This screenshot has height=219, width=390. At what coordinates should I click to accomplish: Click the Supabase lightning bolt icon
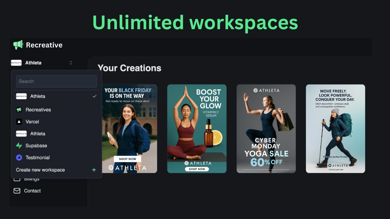point(19,146)
